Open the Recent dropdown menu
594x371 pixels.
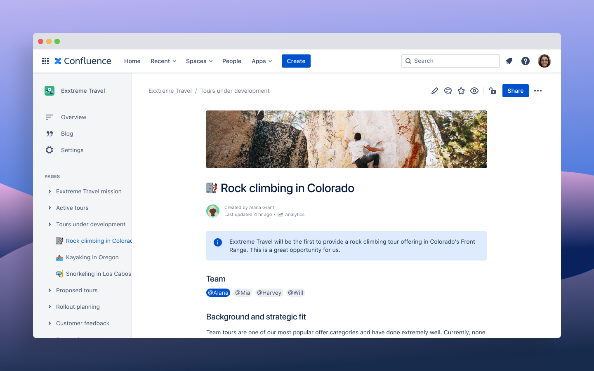(x=163, y=61)
